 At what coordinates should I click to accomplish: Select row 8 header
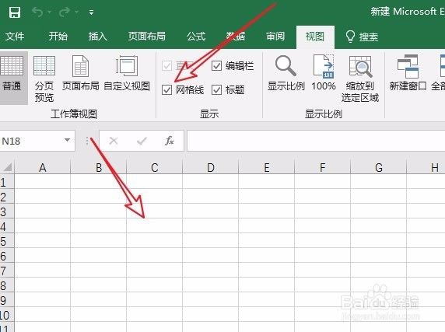pyautogui.click(x=7, y=285)
